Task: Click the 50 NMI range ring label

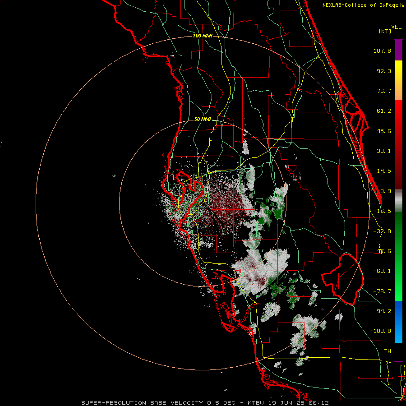Action: click(203, 120)
